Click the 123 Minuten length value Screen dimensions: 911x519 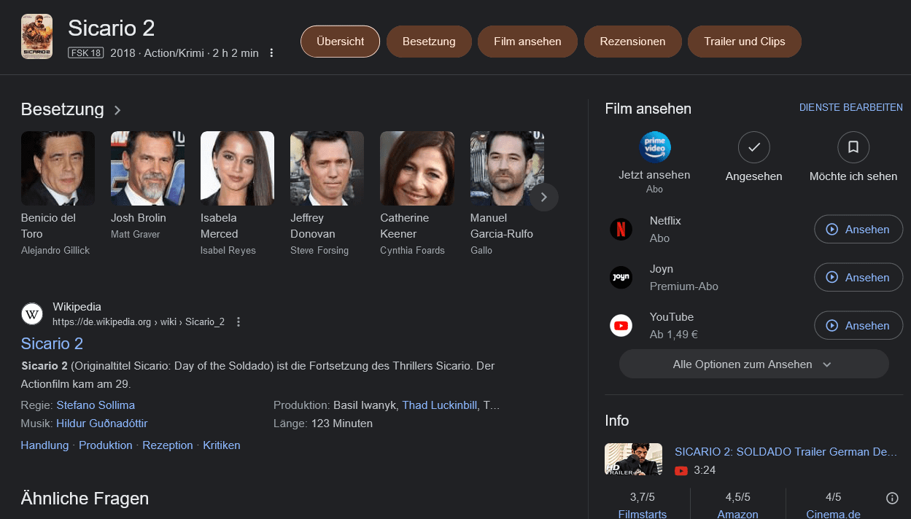pos(342,423)
